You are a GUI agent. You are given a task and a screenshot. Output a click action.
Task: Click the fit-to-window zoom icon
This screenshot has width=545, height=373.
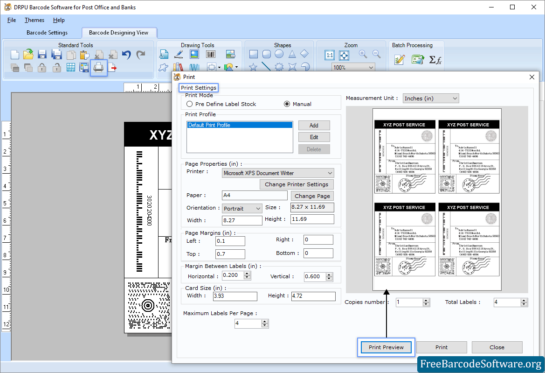pyautogui.click(x=344, y=55)
